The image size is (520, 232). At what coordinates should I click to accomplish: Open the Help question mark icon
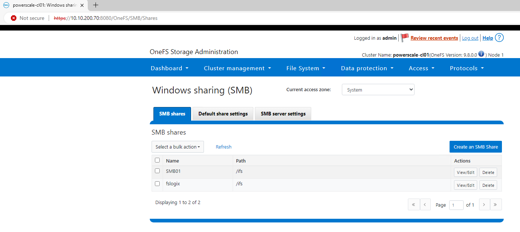[499, 38]
